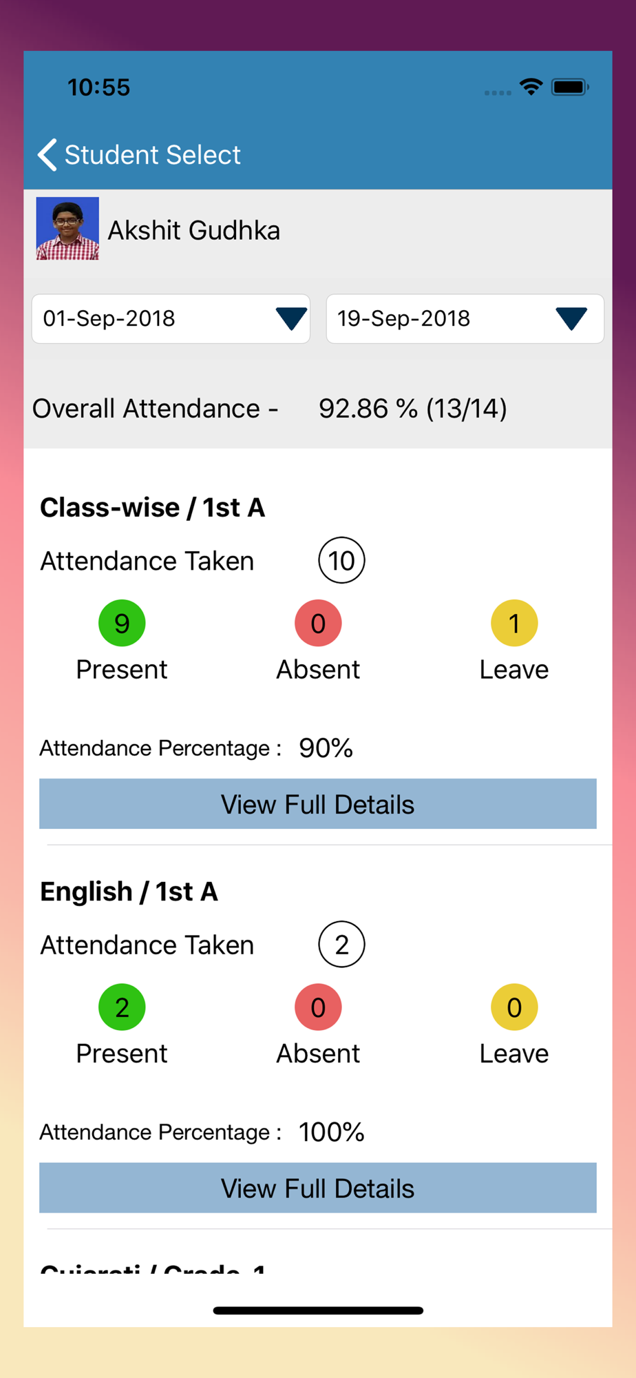The image size is (636, 1378).
Task: Tap the English yellow Leave count 0 circle
Action: 514,1007
